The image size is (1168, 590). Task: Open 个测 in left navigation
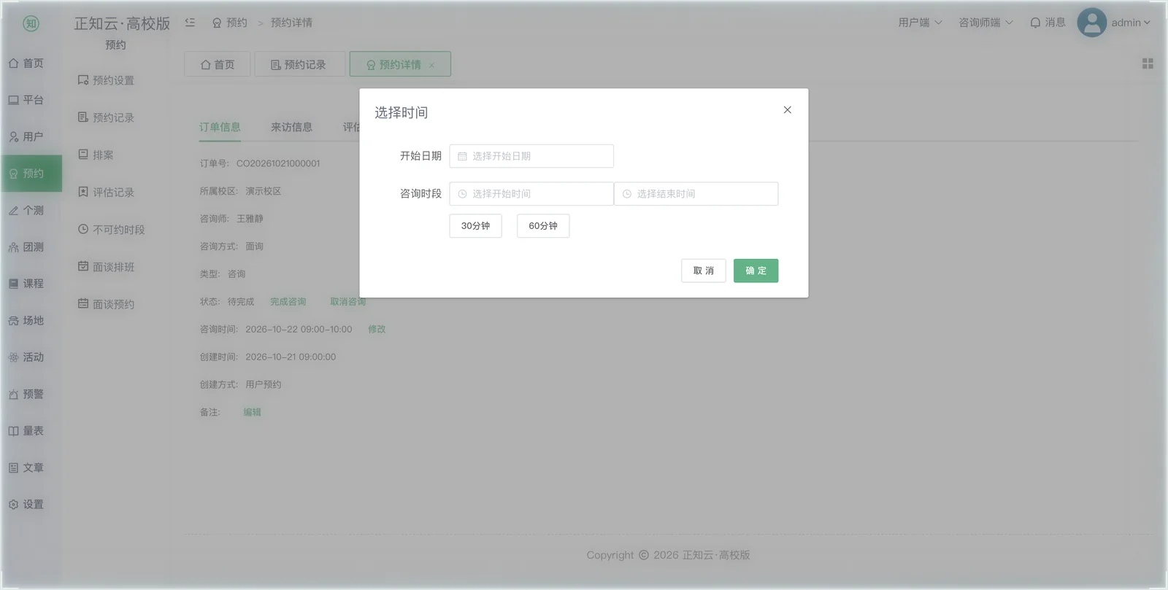pyautogui.click(x=26, y=210)
